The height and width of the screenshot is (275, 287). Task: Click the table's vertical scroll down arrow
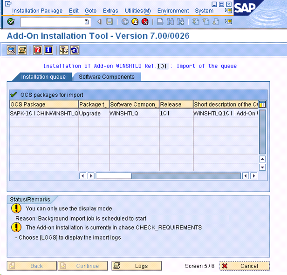pyautogui.click(x=262, y=167)
